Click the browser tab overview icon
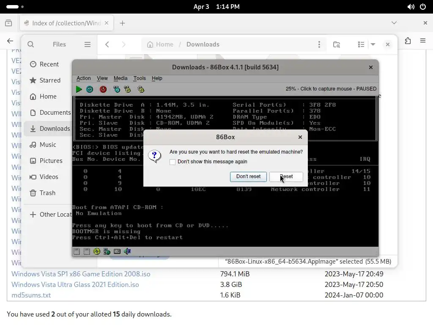 [x=8, y=23]
